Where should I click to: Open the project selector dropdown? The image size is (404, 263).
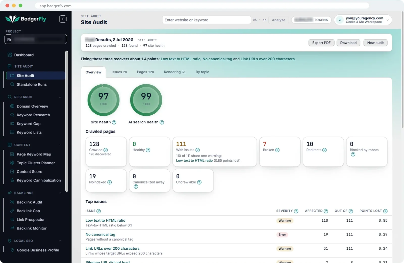(x=36, y=39)
